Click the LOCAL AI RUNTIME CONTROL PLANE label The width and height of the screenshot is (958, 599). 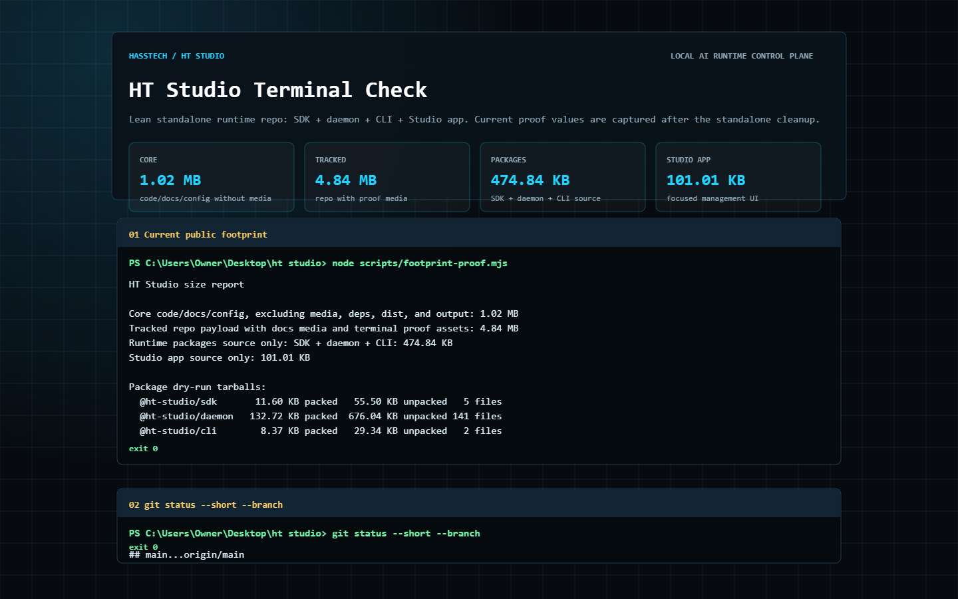point(742,56)
